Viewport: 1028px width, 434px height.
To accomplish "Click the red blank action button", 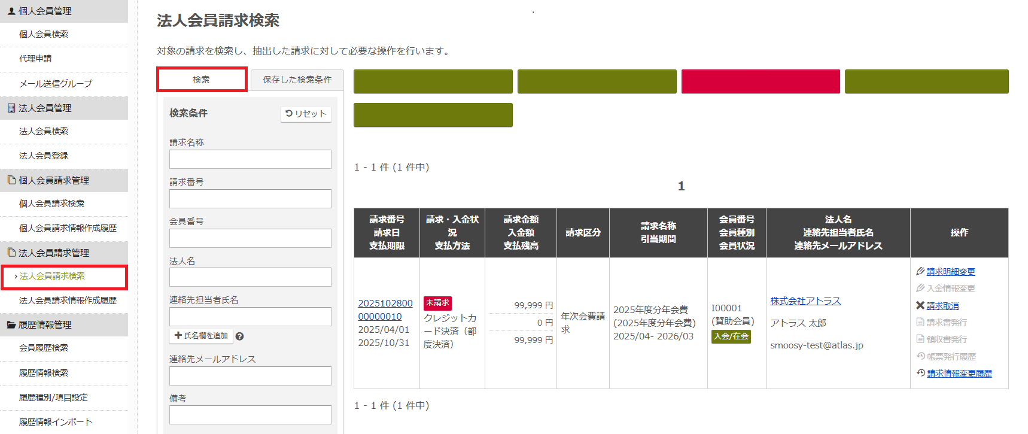I will coord(760,81).
